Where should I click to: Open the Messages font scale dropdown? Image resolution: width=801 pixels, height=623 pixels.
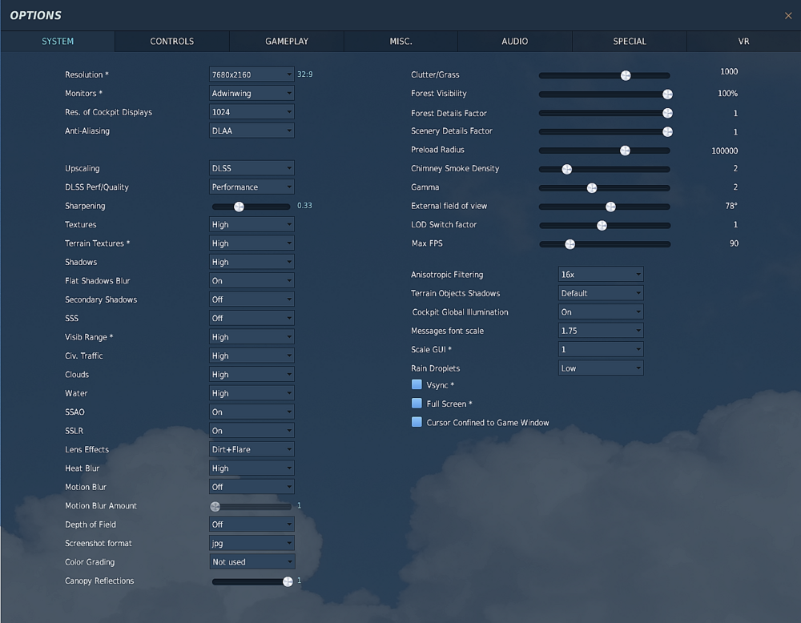pos(601,331)
